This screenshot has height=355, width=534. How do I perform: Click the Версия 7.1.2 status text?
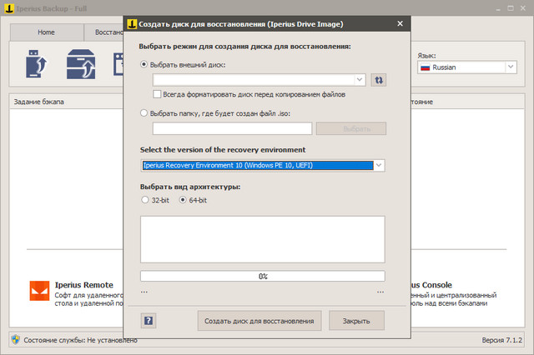501,340
